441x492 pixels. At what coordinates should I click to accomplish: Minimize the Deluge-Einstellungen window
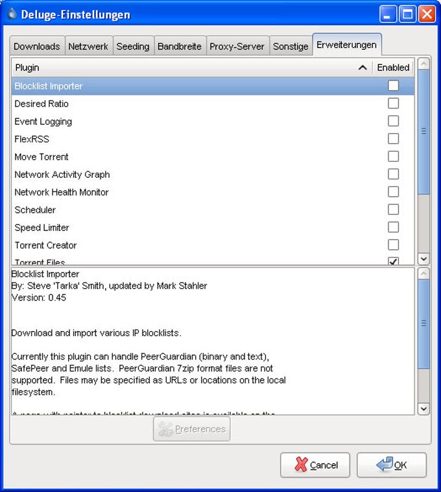tap(388, 14)
